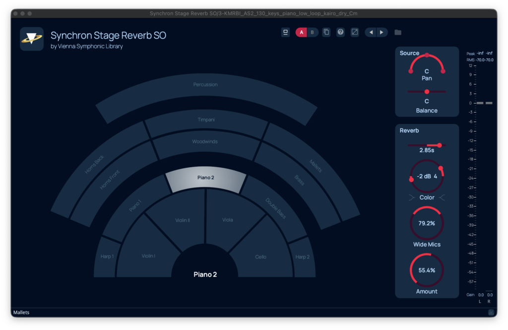
Task: Click the status bar corner icon
Action: tap(491, 313)
